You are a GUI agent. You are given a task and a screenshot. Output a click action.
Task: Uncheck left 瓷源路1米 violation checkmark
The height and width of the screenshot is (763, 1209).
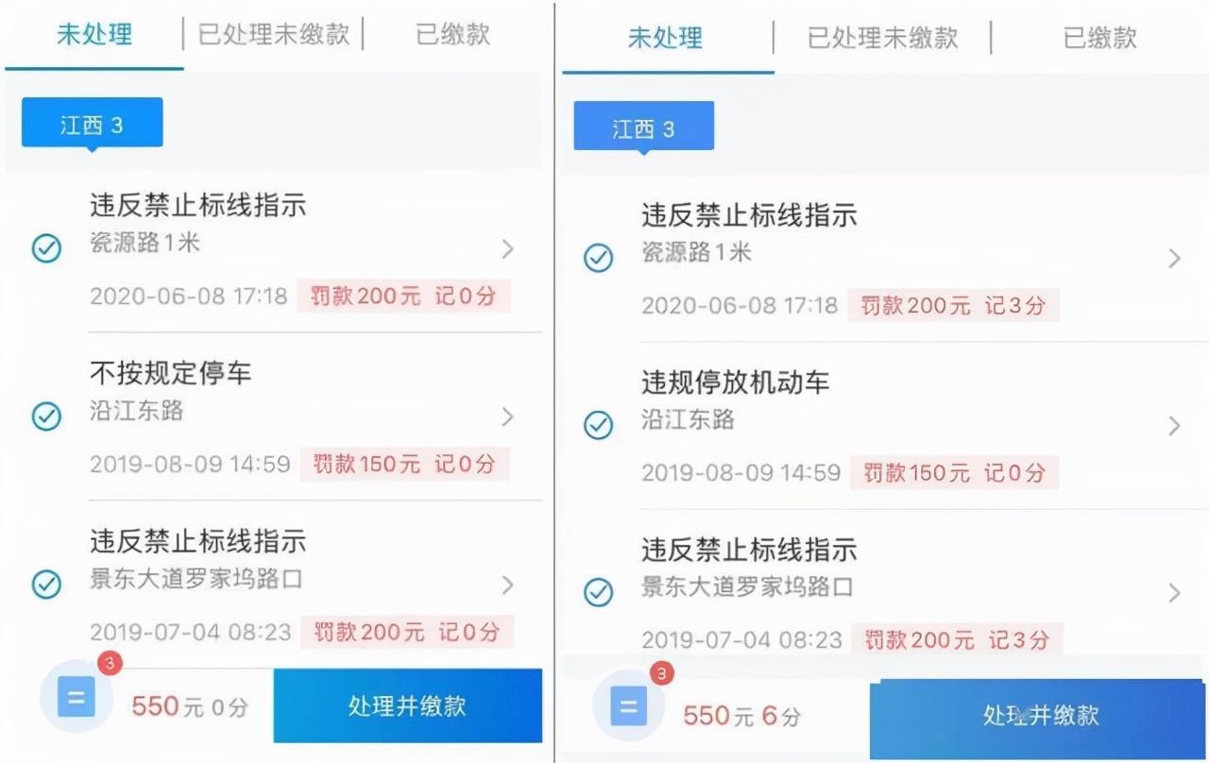coord(46,248)
